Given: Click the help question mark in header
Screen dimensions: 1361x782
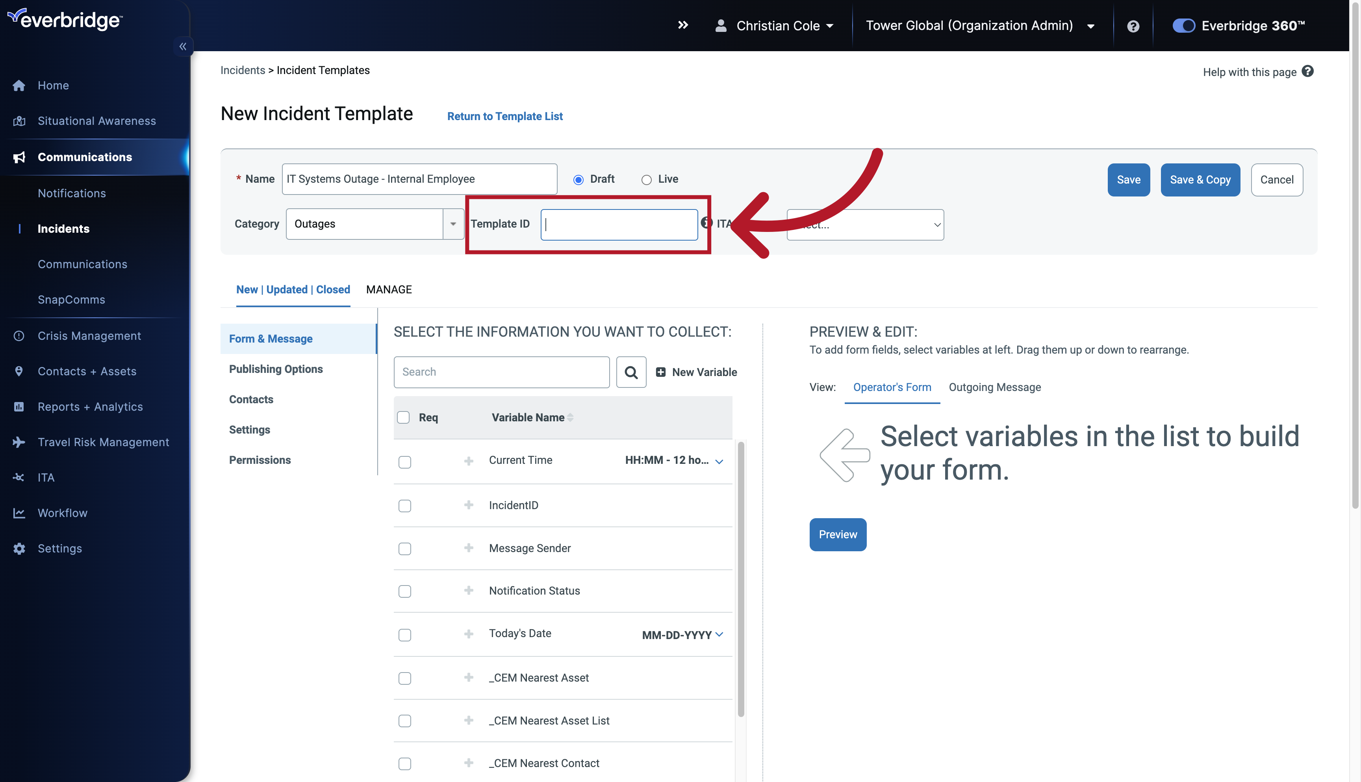Looking at the screenshot, I should pos(1133,25).
